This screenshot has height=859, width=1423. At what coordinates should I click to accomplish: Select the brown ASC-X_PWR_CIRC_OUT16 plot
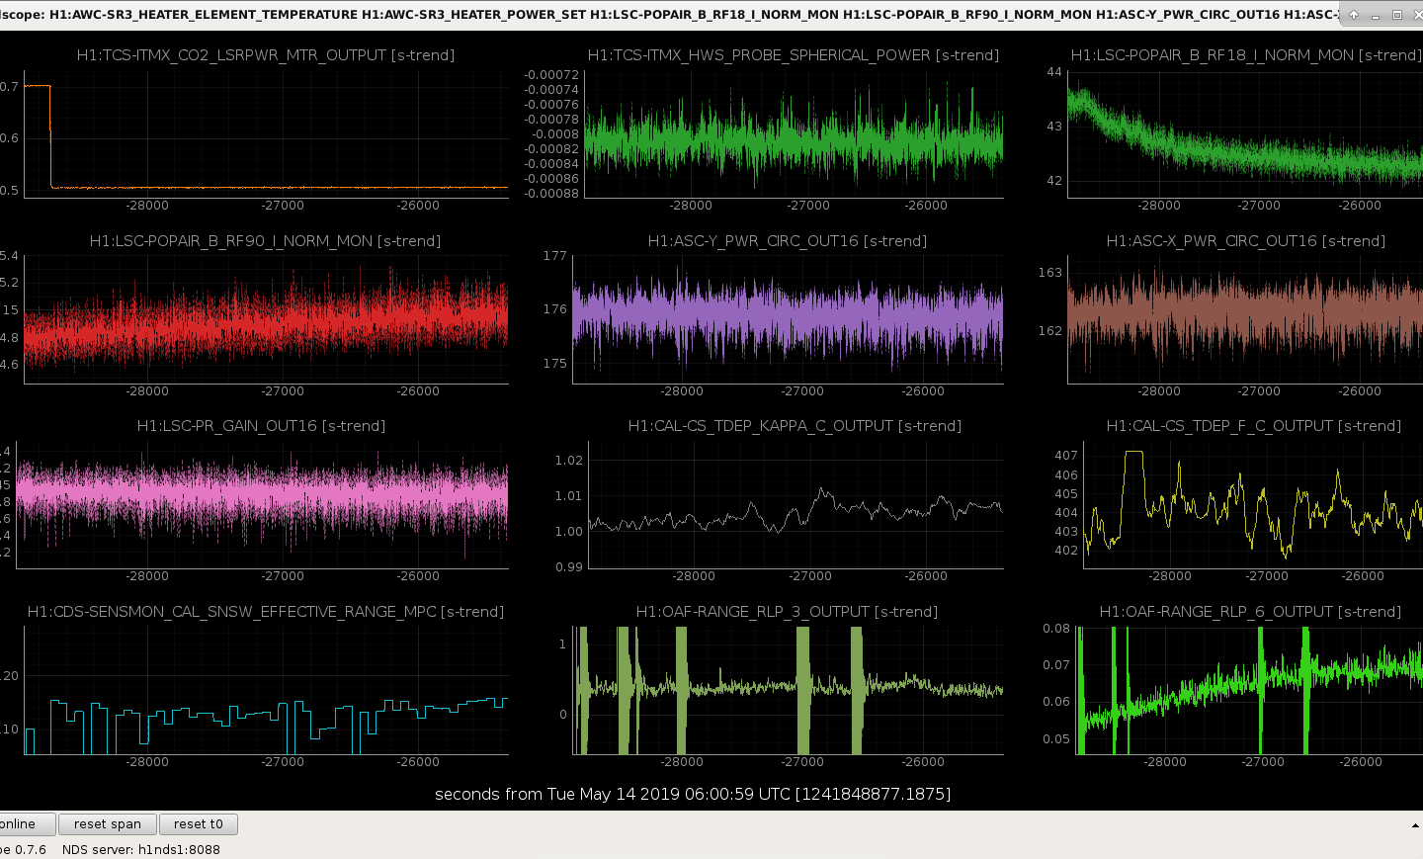[x=1245, y=319]
